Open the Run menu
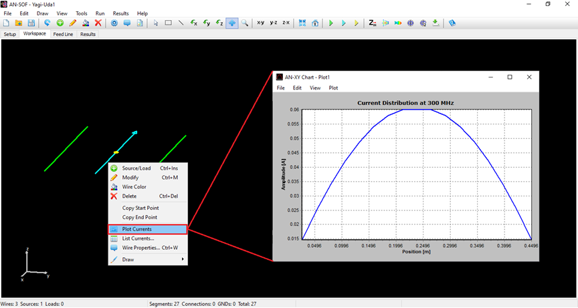This screenshot has height=308, width=578. [x=100, y=13]
